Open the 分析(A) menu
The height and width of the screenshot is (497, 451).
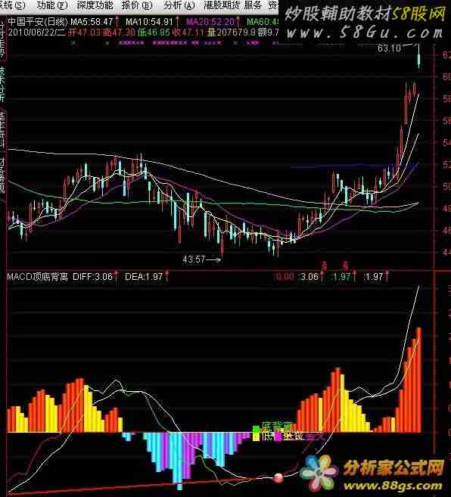coord(179,5)
